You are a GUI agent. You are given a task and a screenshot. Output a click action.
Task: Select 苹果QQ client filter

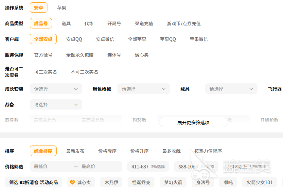(168, 39)
